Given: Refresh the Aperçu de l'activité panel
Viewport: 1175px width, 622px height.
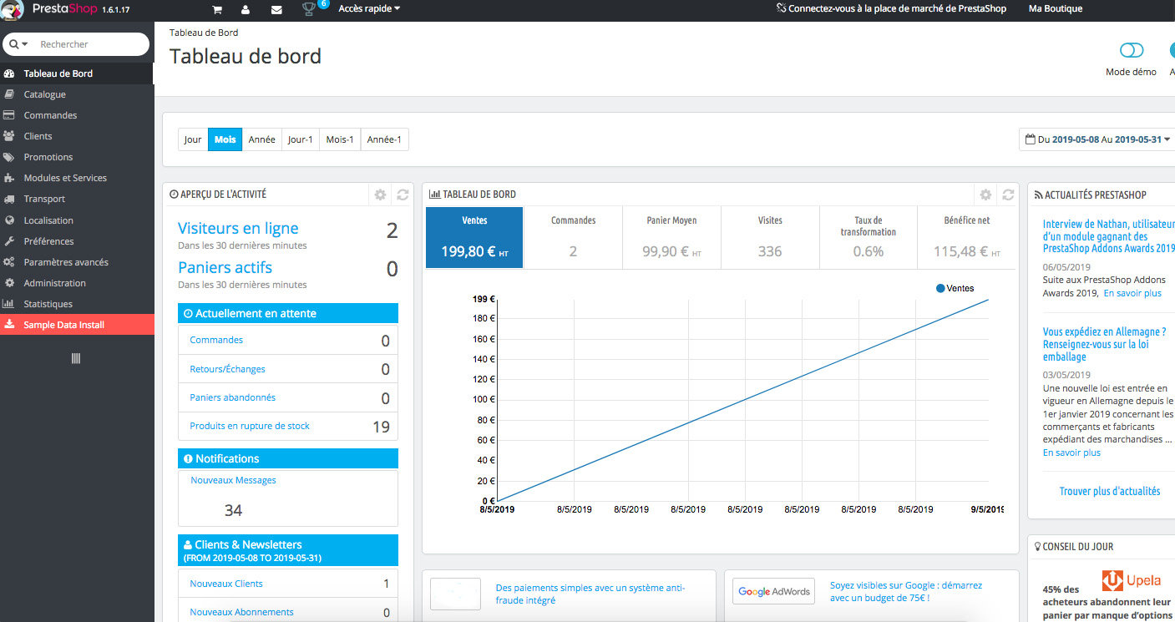Looking at the screenshot, I should pos(403,195).
